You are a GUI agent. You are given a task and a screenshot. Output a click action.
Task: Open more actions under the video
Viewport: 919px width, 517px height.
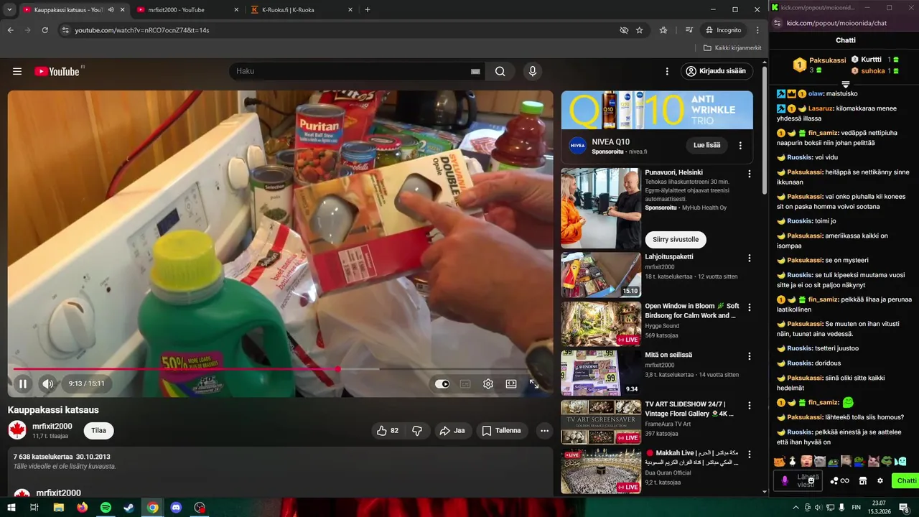coord(545,431)
